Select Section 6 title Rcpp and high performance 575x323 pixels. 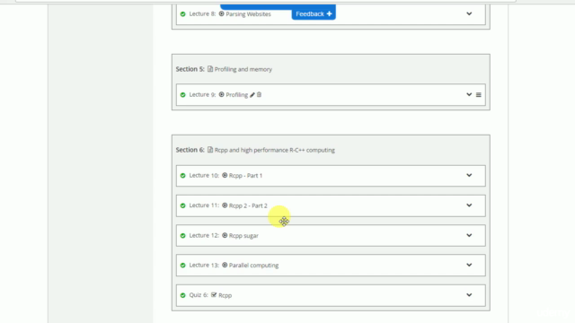coord(275,150)
